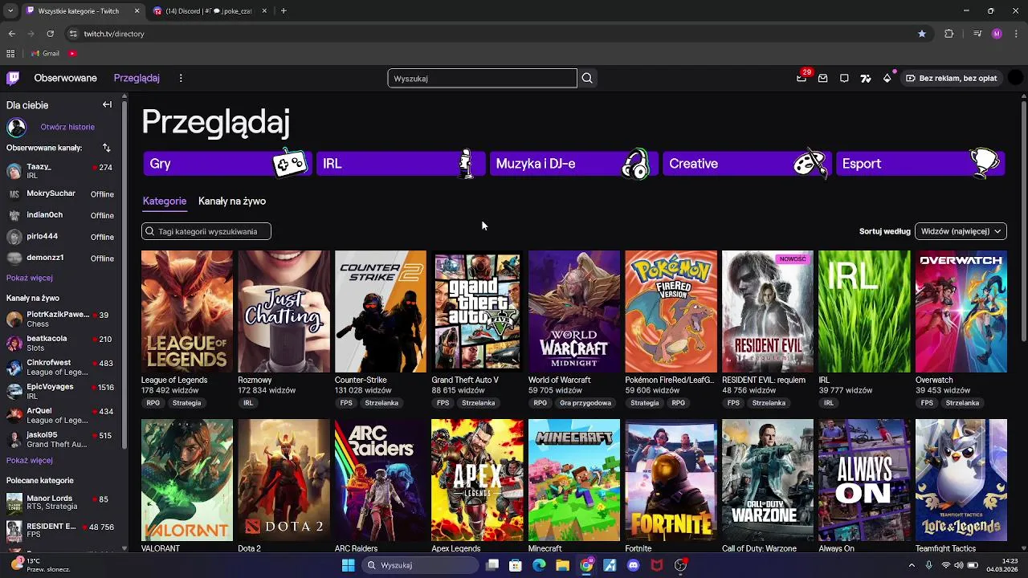The height and width of the screenshot is (578, 1028).
Task: Open Minecraft category cover
Action: (x=574, y=480)
